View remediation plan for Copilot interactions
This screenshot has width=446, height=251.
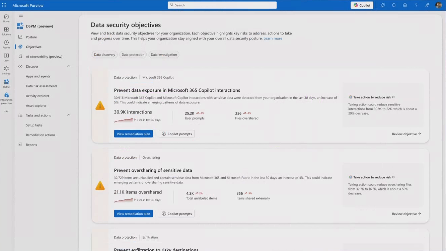[133, 134]
